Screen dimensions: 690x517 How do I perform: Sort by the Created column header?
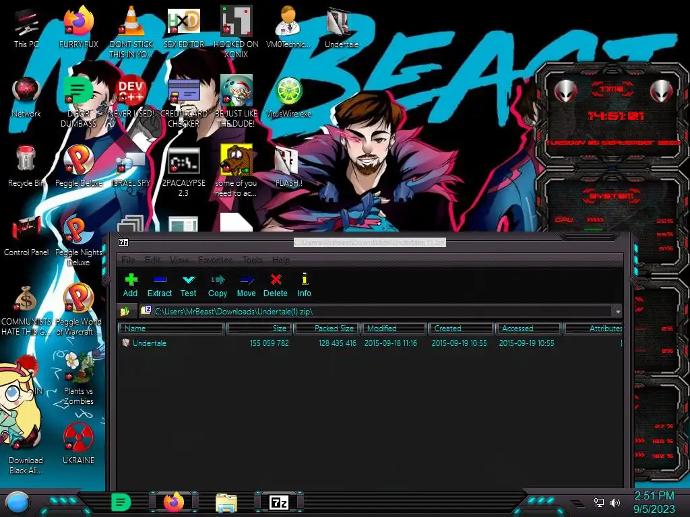[461, 329]
